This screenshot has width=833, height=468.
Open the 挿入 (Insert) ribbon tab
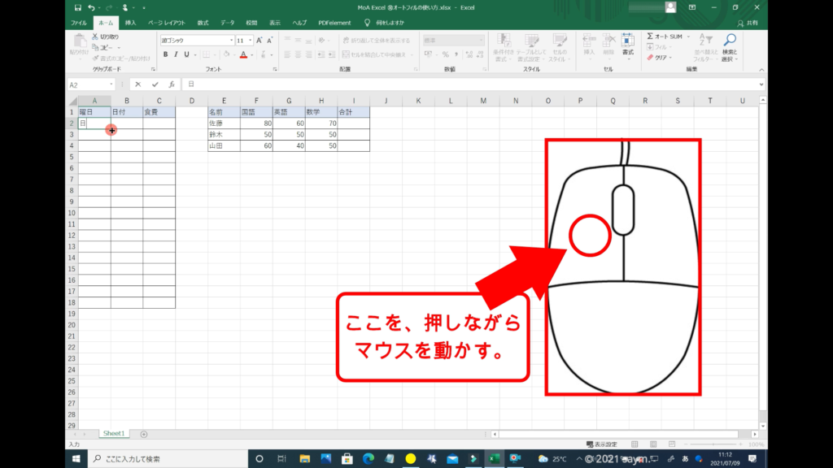tap(130, 23)
